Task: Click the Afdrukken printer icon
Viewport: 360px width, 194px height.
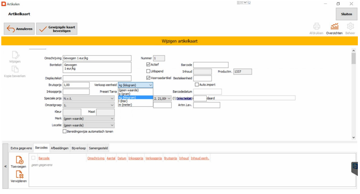Action: coord(316,27)
